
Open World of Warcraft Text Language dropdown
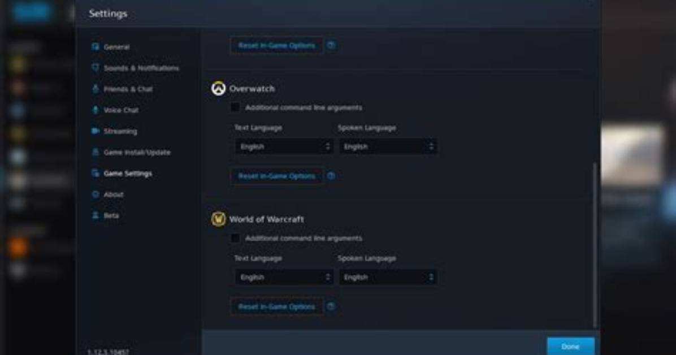click(284, 278)
